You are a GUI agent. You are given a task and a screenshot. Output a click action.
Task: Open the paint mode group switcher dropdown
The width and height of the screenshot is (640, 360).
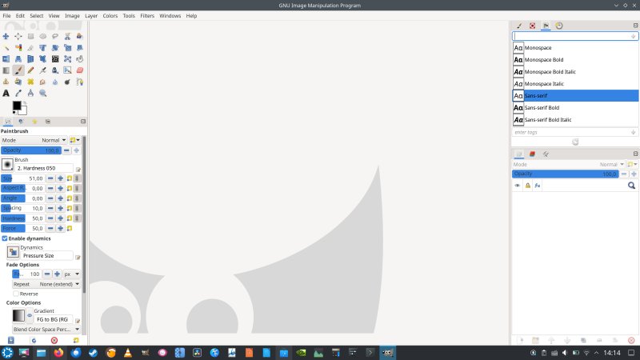(74, 140)
